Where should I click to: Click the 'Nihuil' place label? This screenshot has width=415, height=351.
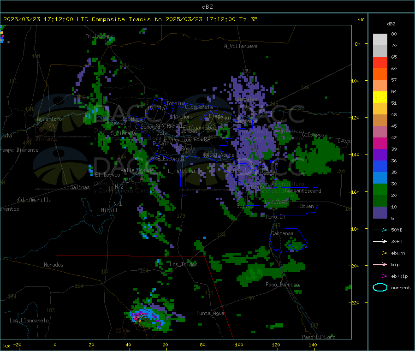109,210
